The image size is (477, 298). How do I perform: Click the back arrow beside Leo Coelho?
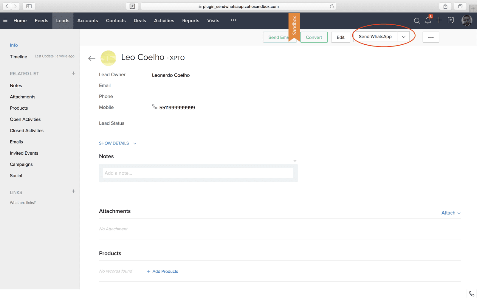pyautogui.click(x=92, y=58)
